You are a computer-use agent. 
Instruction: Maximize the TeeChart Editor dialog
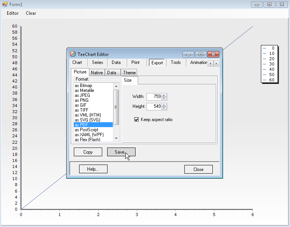pos(201,54)
